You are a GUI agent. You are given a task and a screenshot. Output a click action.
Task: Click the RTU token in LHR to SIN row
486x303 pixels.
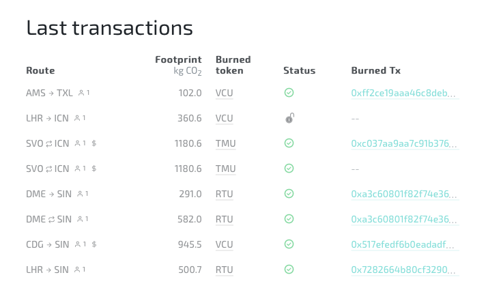coord(224,270)
